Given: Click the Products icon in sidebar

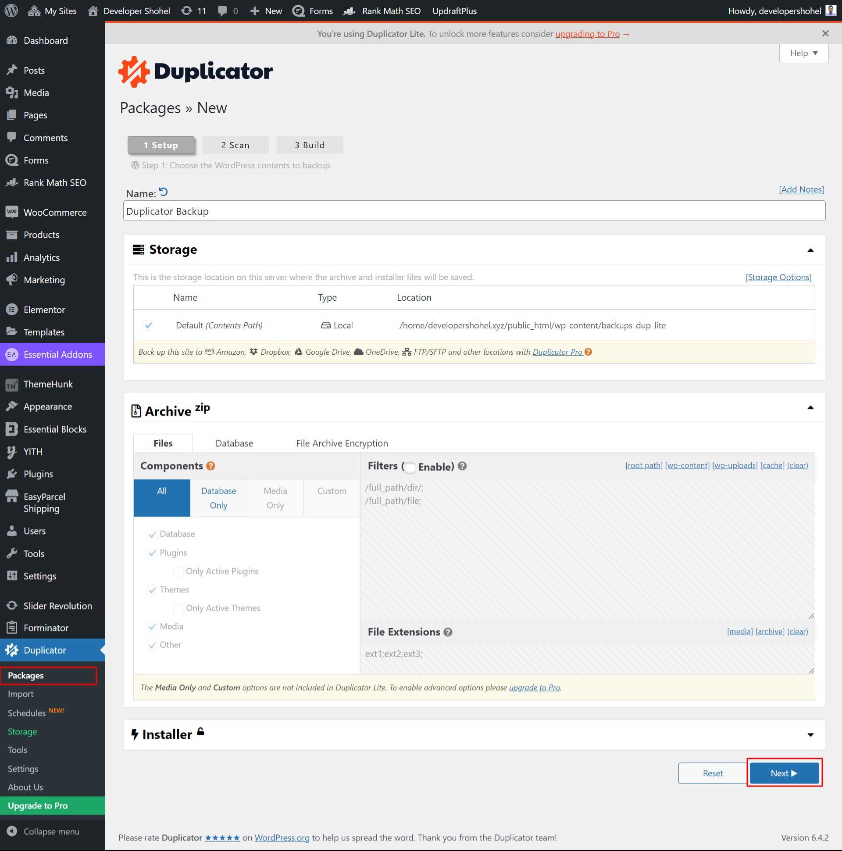Looking at the screenshot, I should tap(12, 234).
